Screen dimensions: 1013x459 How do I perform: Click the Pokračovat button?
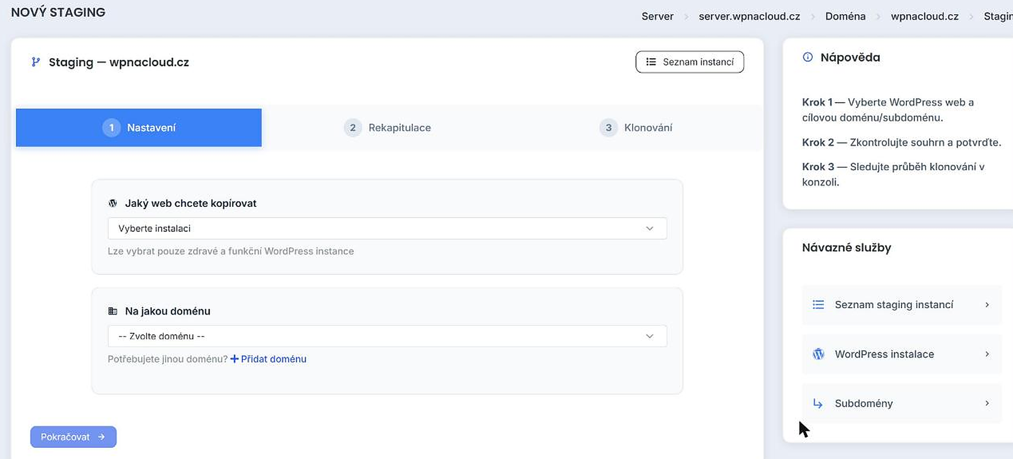73,437
